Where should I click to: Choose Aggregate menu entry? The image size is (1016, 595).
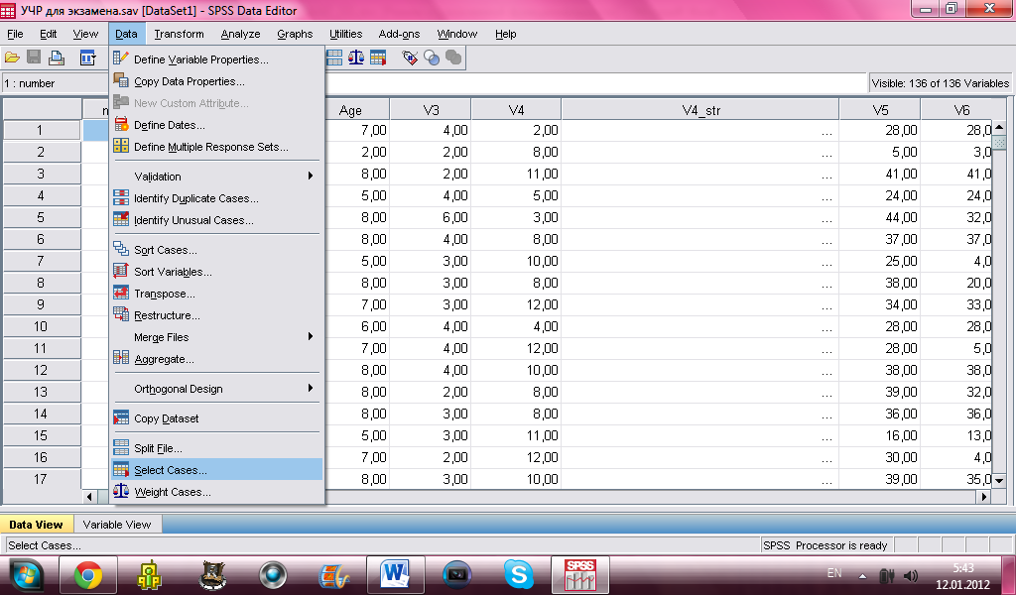pos(216,359)
